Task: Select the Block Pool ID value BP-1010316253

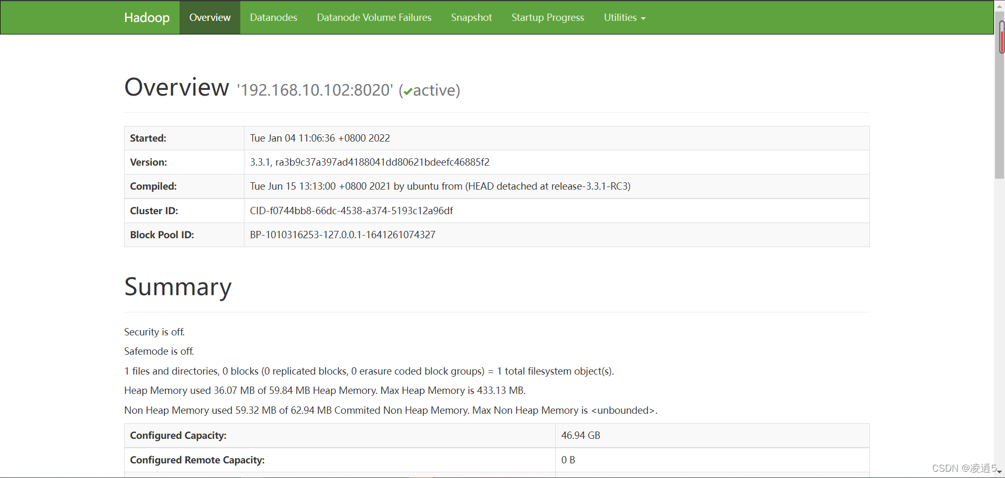Action: pyautogui.click(x=342, y=235)
